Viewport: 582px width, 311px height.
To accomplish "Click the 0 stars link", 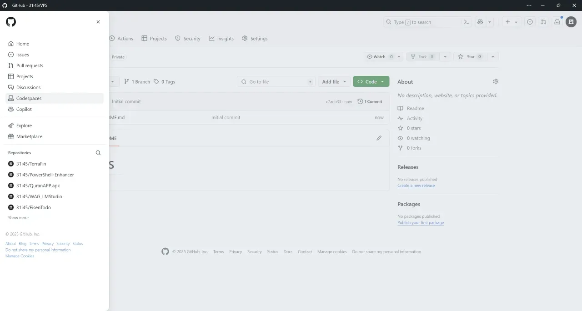I will (x=409, y=128).
